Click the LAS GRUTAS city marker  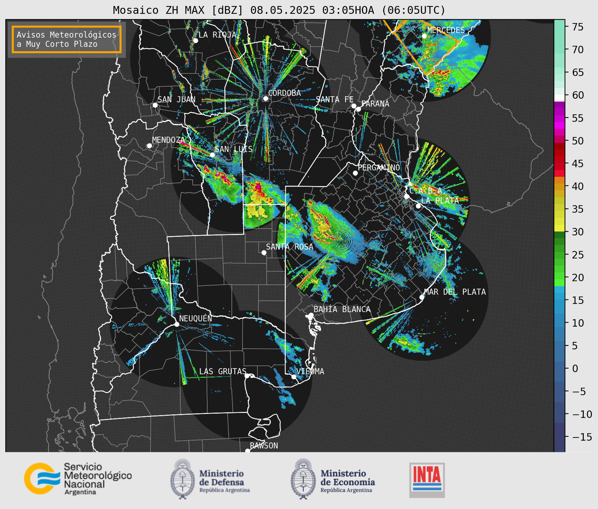(x=247, y=376)
